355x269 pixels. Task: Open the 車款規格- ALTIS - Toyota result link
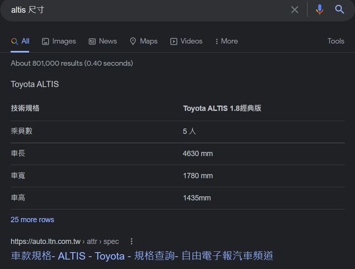[142, 256]
